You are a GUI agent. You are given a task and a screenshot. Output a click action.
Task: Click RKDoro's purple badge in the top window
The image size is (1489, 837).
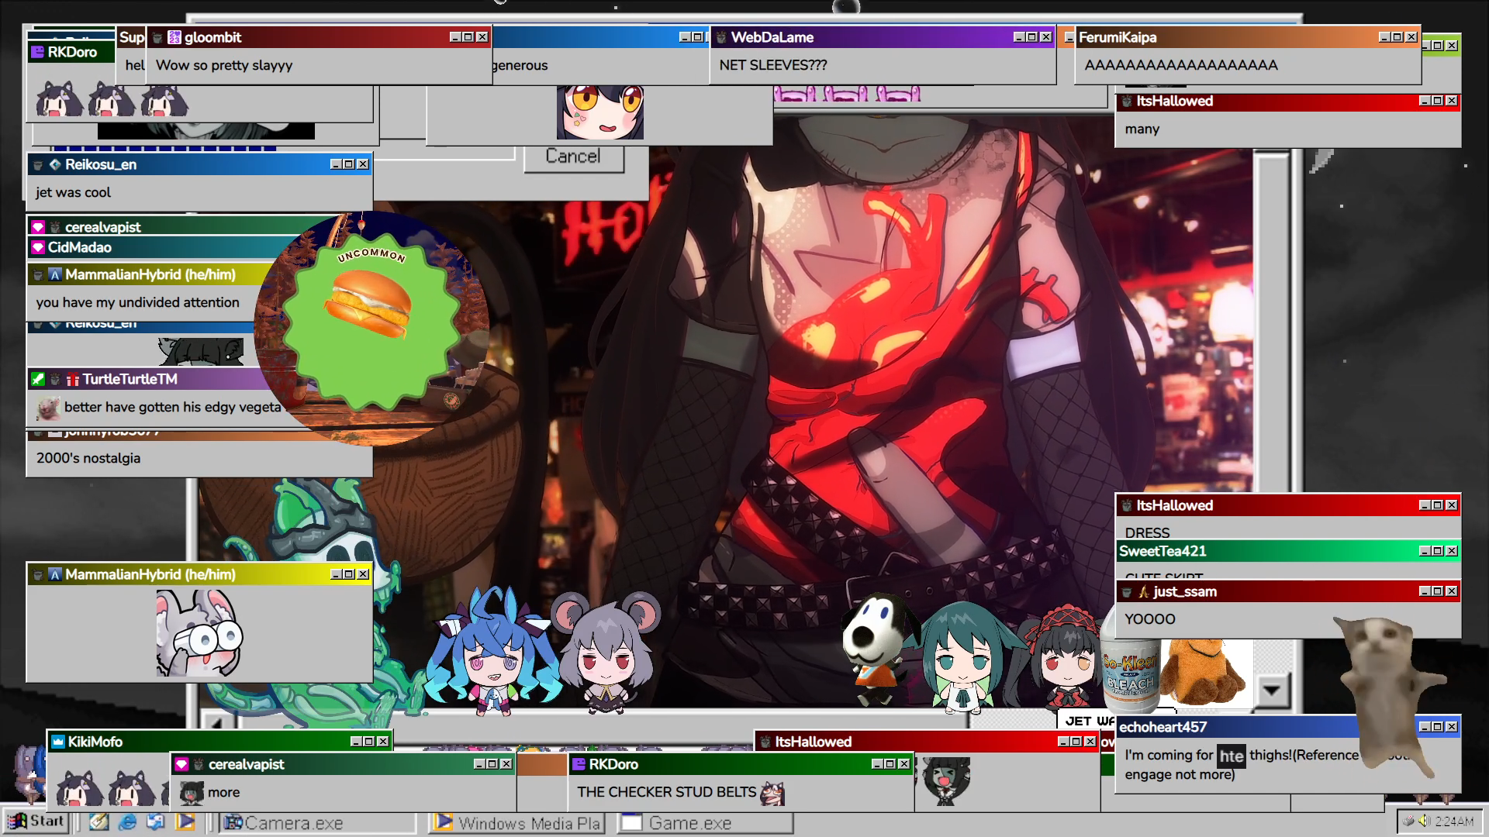click(x=37, y=52)
